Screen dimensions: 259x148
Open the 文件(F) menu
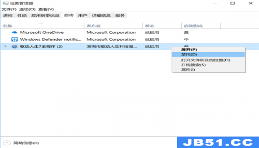point(9,9)
